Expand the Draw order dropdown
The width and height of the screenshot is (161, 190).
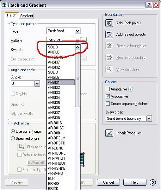click(x=149, y=118)
